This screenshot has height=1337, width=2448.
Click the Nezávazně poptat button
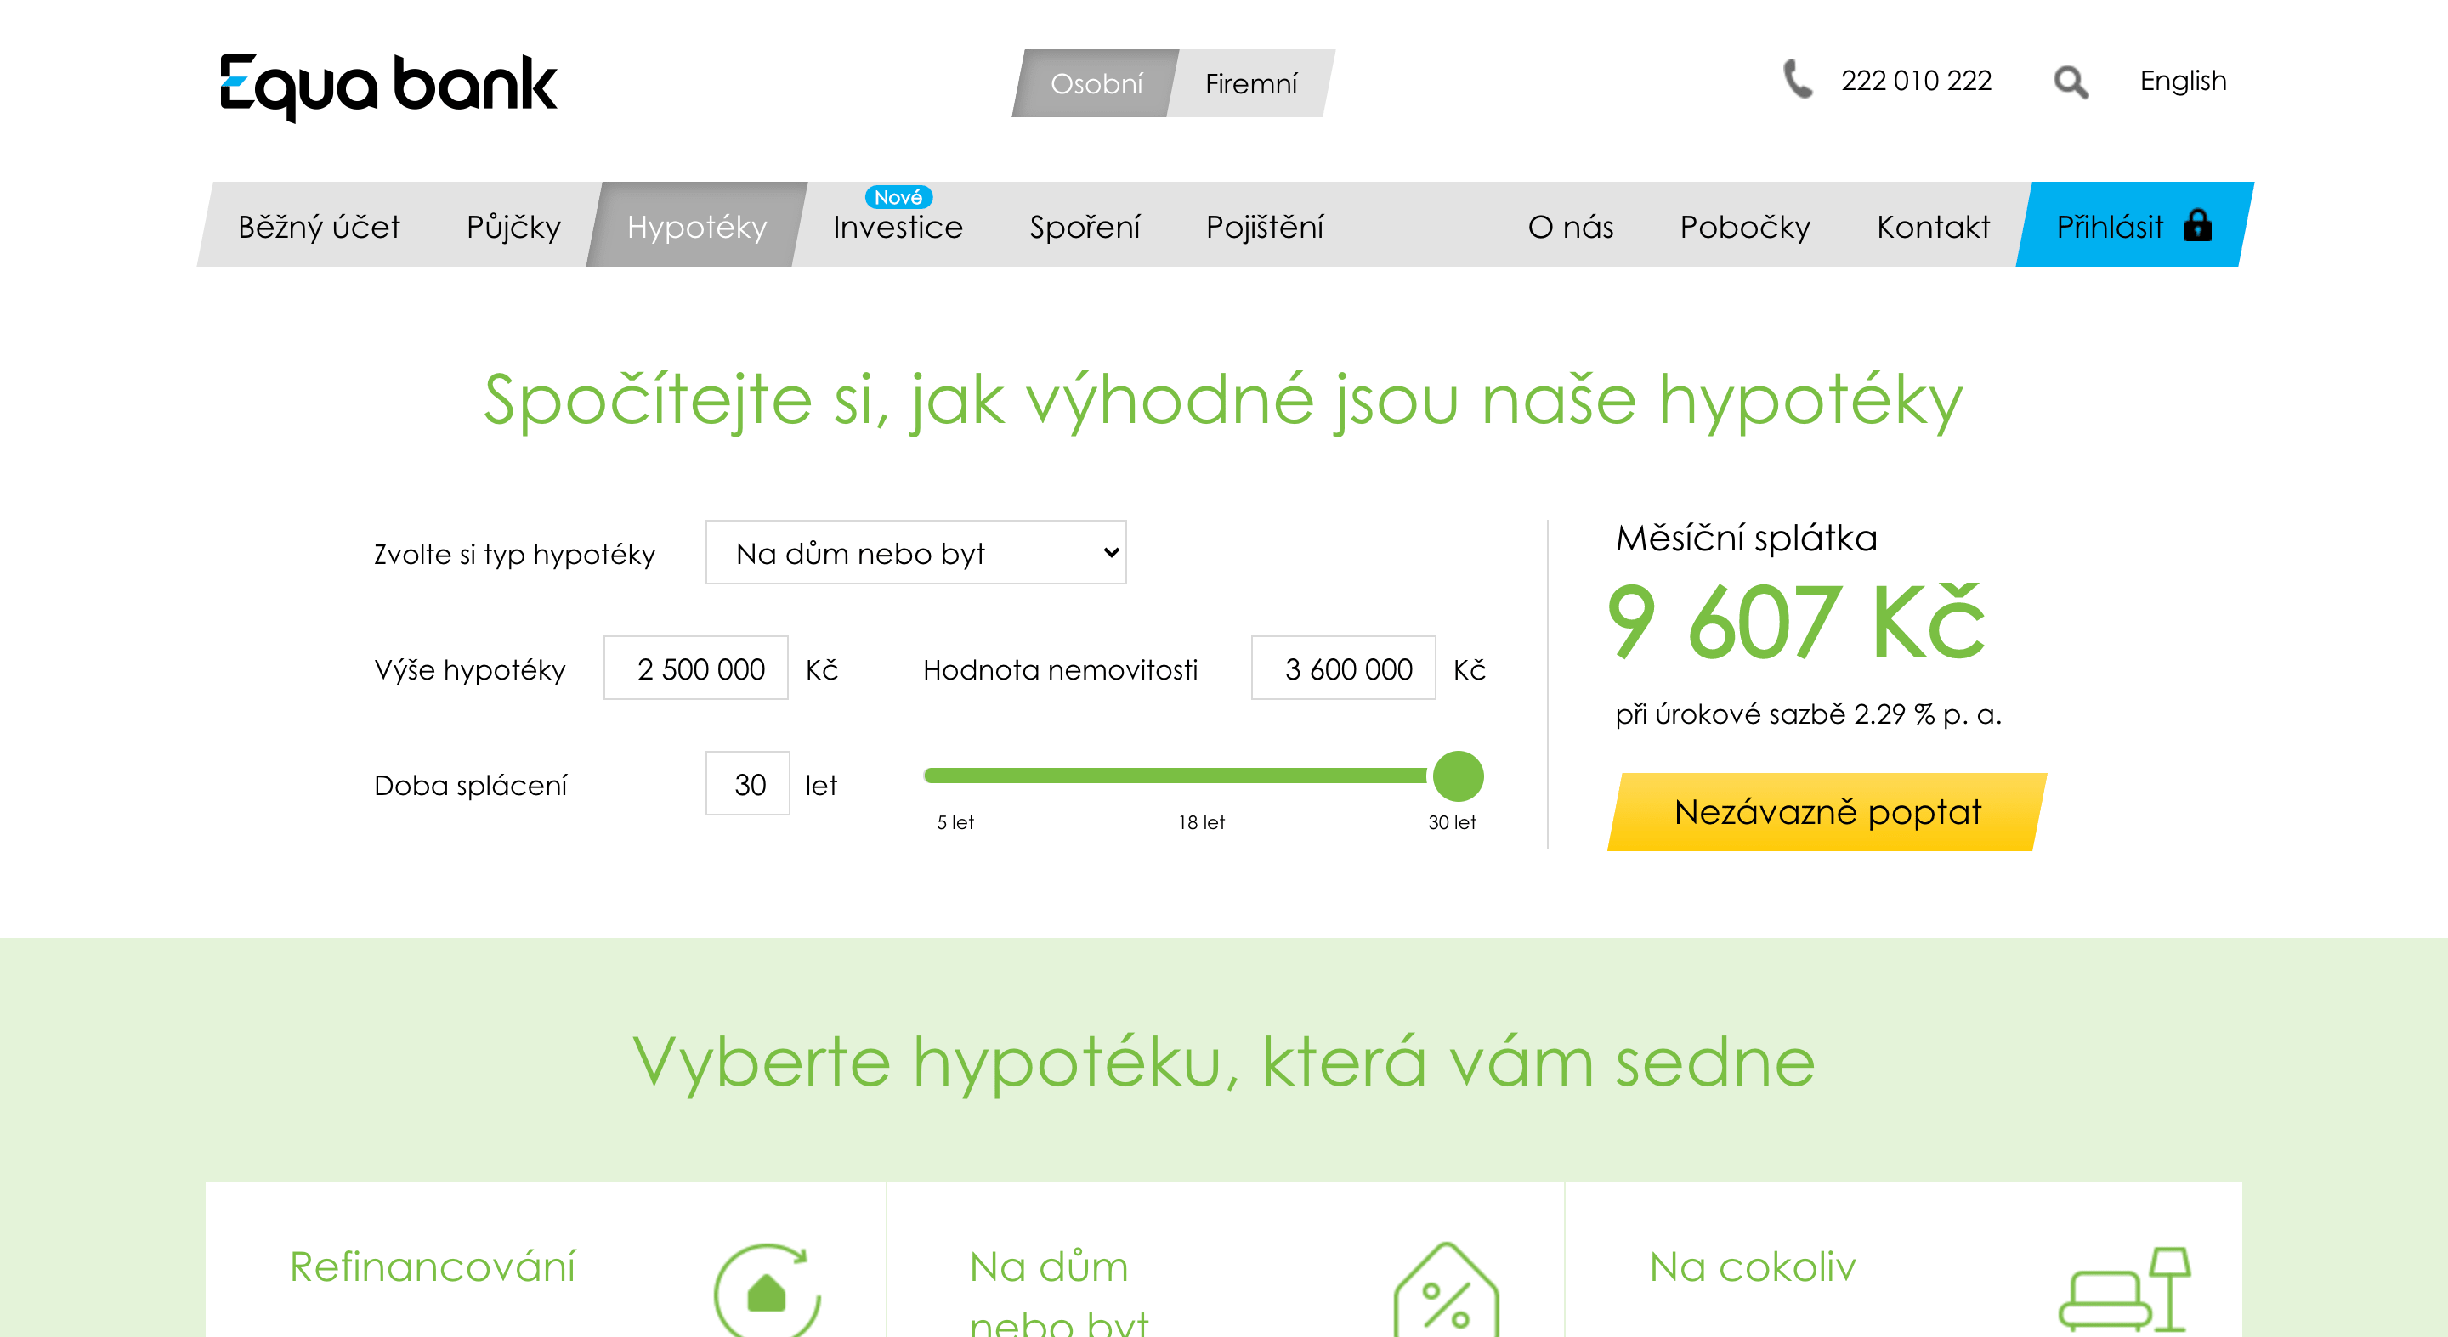(x=1827, y=812)
